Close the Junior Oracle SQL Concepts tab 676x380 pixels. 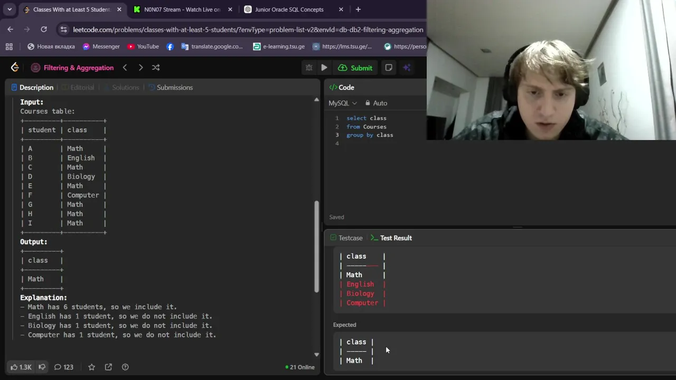(x=341, y=9)
